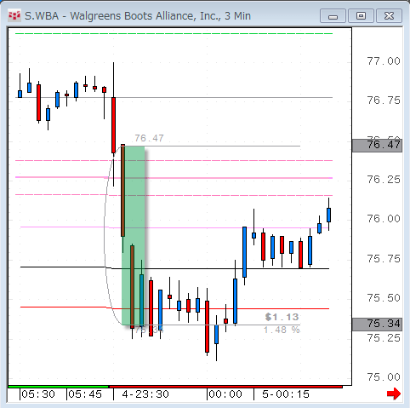Click the 00:00 time axis label
The height and width of the screenshot is (408, 410).
(225, 394)
